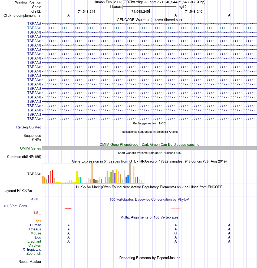Open the 100 vertebrates PhyloP conservation title
This screenshot has height=268, width=257.
click(x=149, y=200)
